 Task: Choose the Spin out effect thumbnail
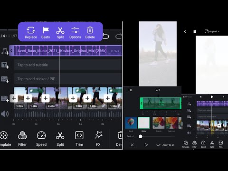click(171, 123)
